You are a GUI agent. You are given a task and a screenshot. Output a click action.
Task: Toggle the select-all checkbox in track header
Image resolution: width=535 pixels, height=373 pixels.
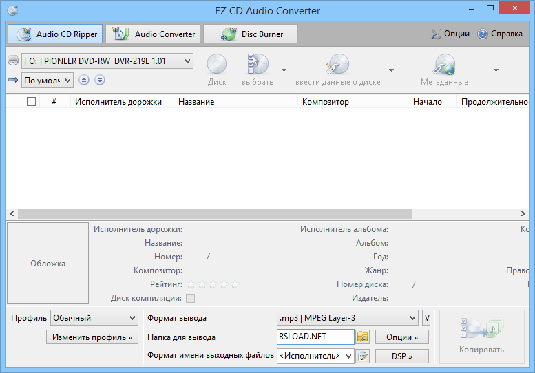point(31,102)
